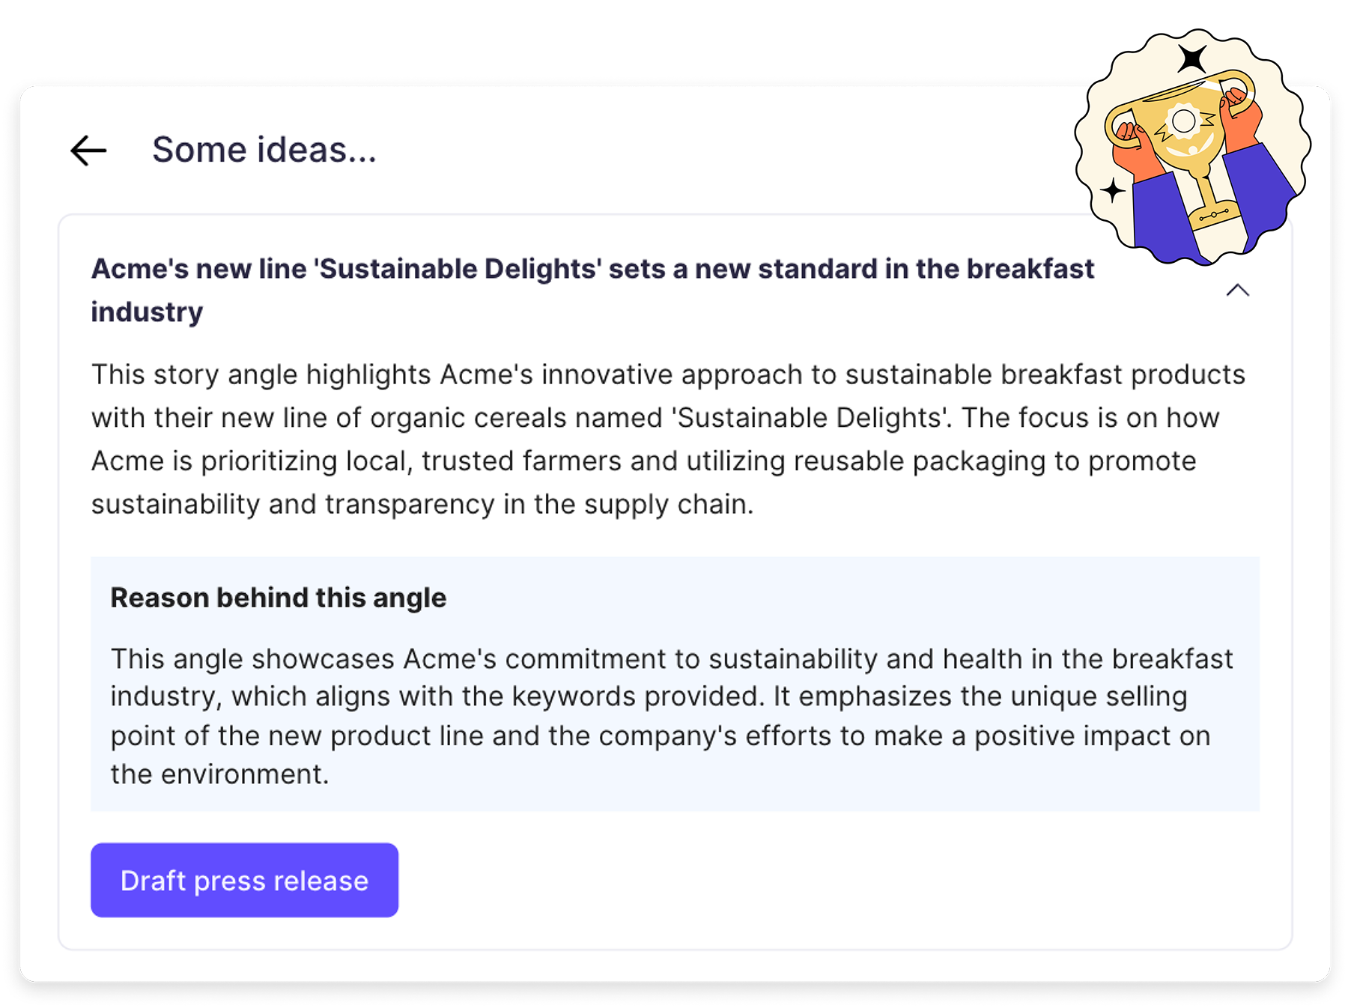Click the Draft press release button
Viewport: 1348px width, 1008px height.
[244, 880]
